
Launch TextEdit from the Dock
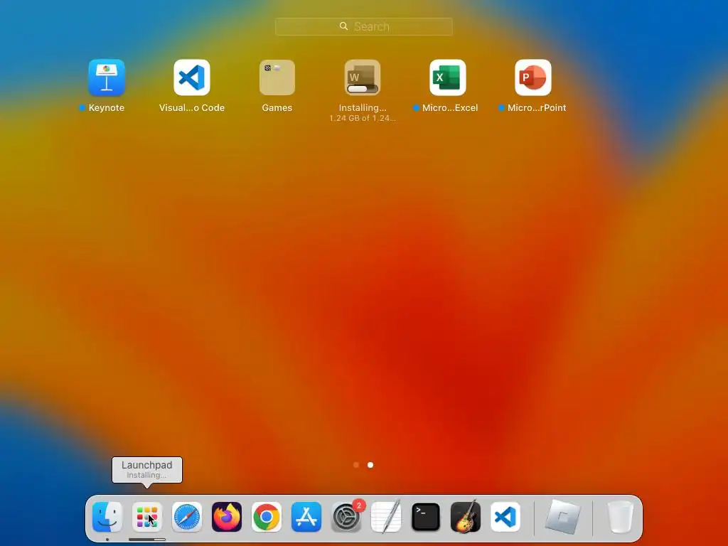(x=386, y=517)
